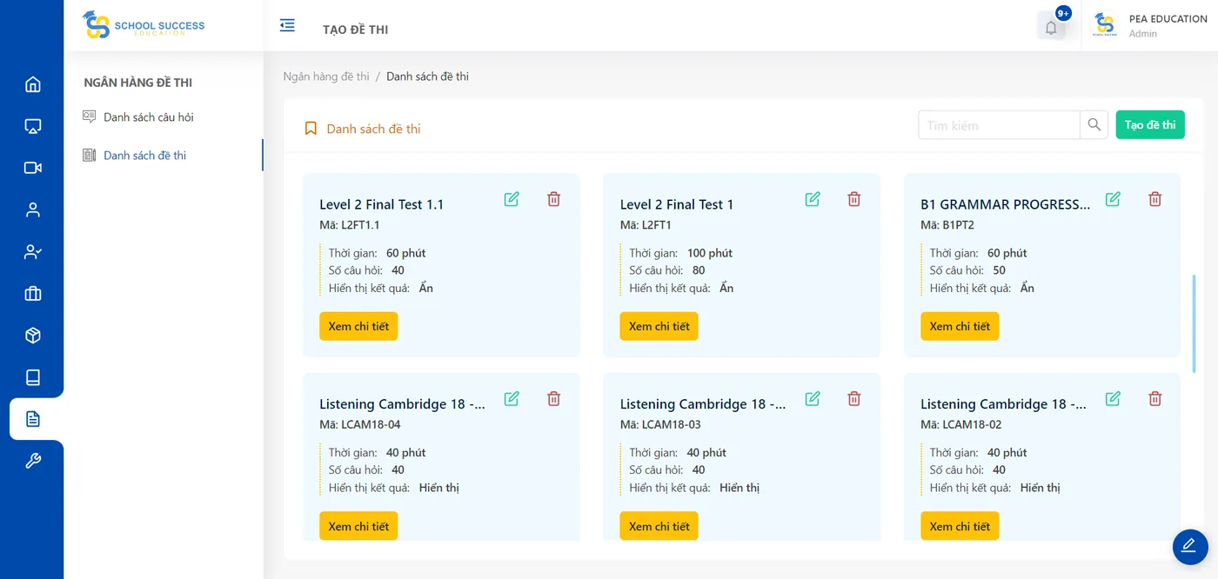Viewport: 1218px width, 579px height.
Task: Open the floating pencil button
Action: tap(1190, 547)
